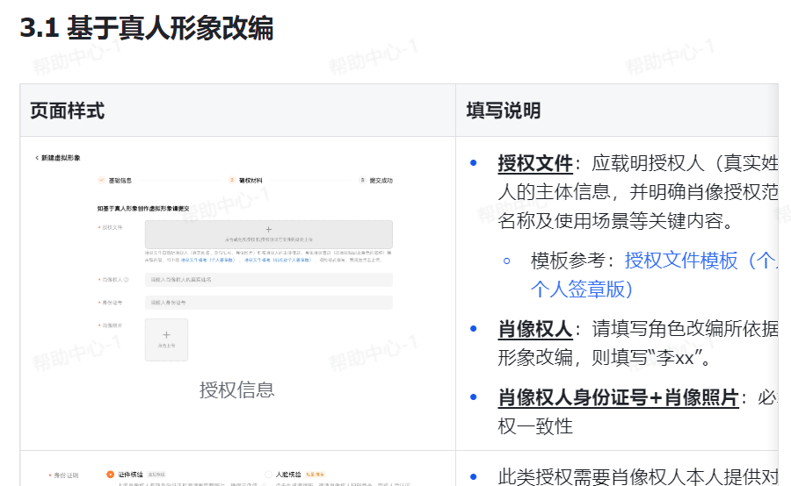Click the 身份证号 input field

(x=268, y=303)
